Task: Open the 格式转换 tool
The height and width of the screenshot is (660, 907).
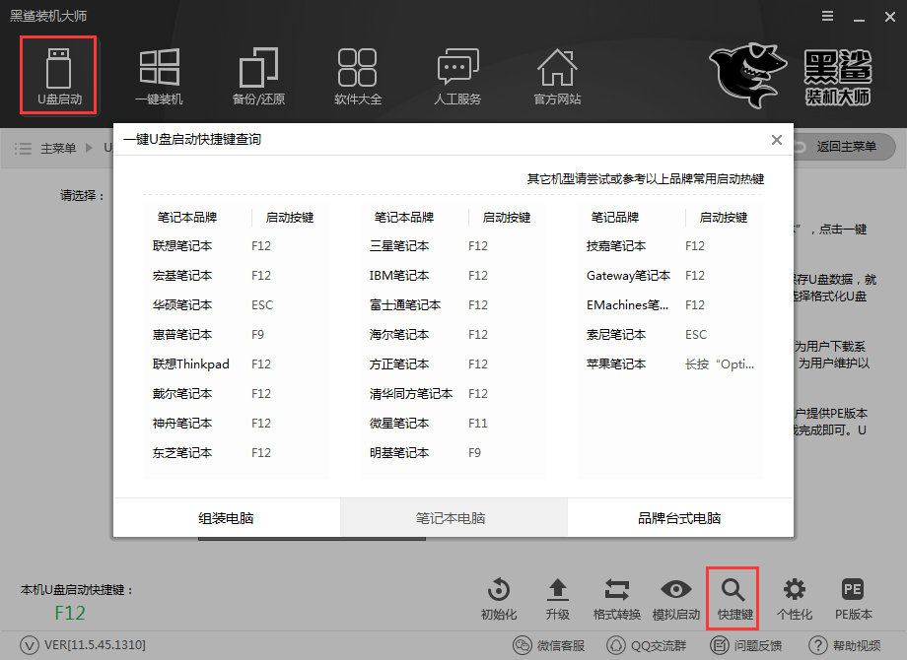Action: [x=617, y=598]
